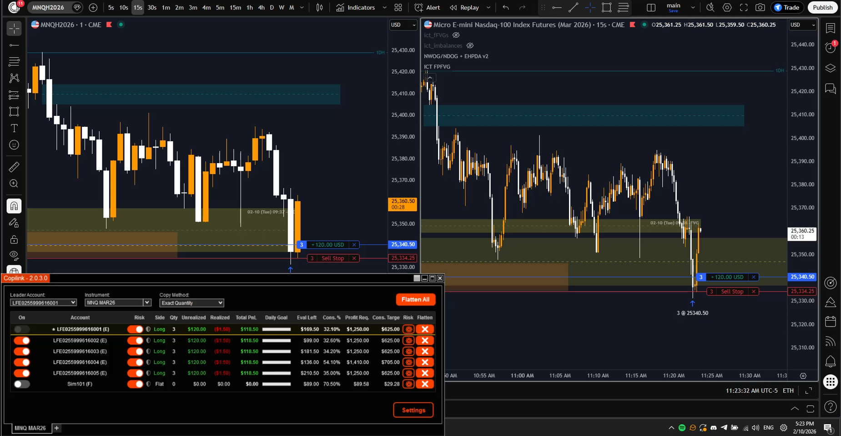Select the Crosshair cursor tool
The width and height of the screenshot is (841, 436).
click(14, 28)
